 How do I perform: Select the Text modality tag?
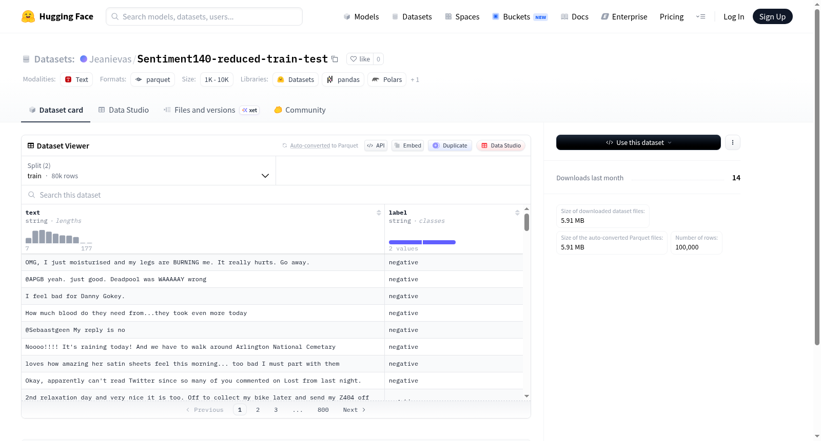(76, 79)
